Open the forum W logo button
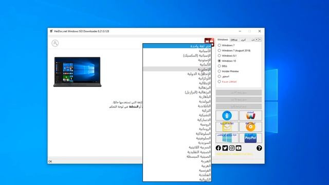This screenshot has height=185, width=329. [x=250, y=115]
